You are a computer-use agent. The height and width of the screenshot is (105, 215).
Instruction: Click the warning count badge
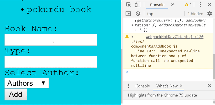[x=188, y=5]
